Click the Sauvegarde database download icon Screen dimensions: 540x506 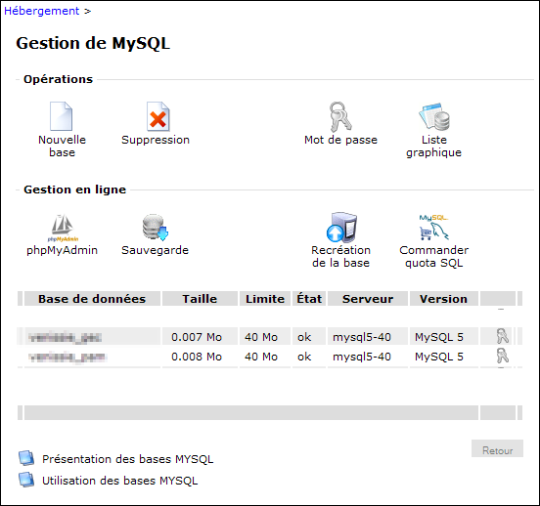coord(155,227)
